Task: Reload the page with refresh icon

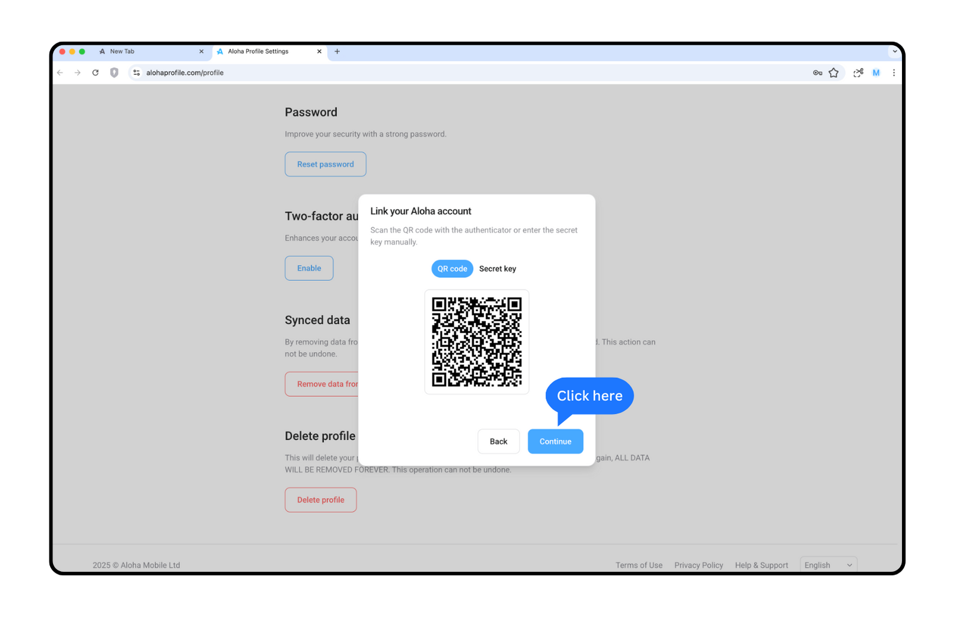Action: (95, 72)
